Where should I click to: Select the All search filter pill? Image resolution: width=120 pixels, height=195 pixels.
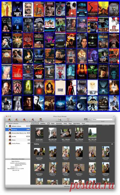point(49,124)
